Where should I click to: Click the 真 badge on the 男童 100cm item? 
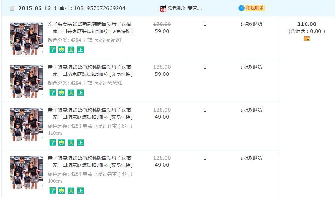[71, 191]
